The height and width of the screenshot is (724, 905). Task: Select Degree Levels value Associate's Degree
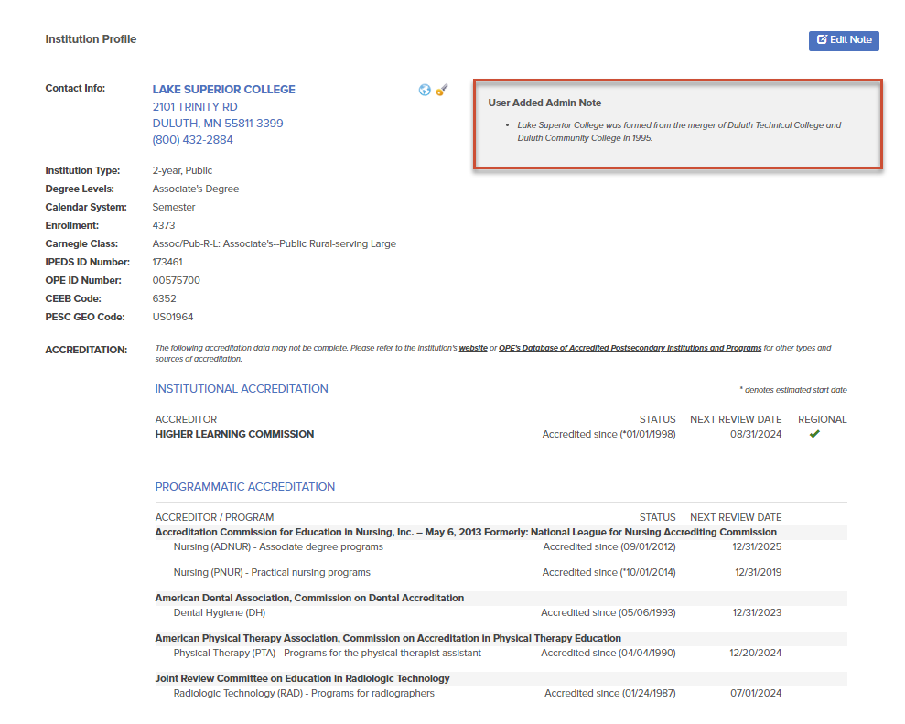point(196,189)
